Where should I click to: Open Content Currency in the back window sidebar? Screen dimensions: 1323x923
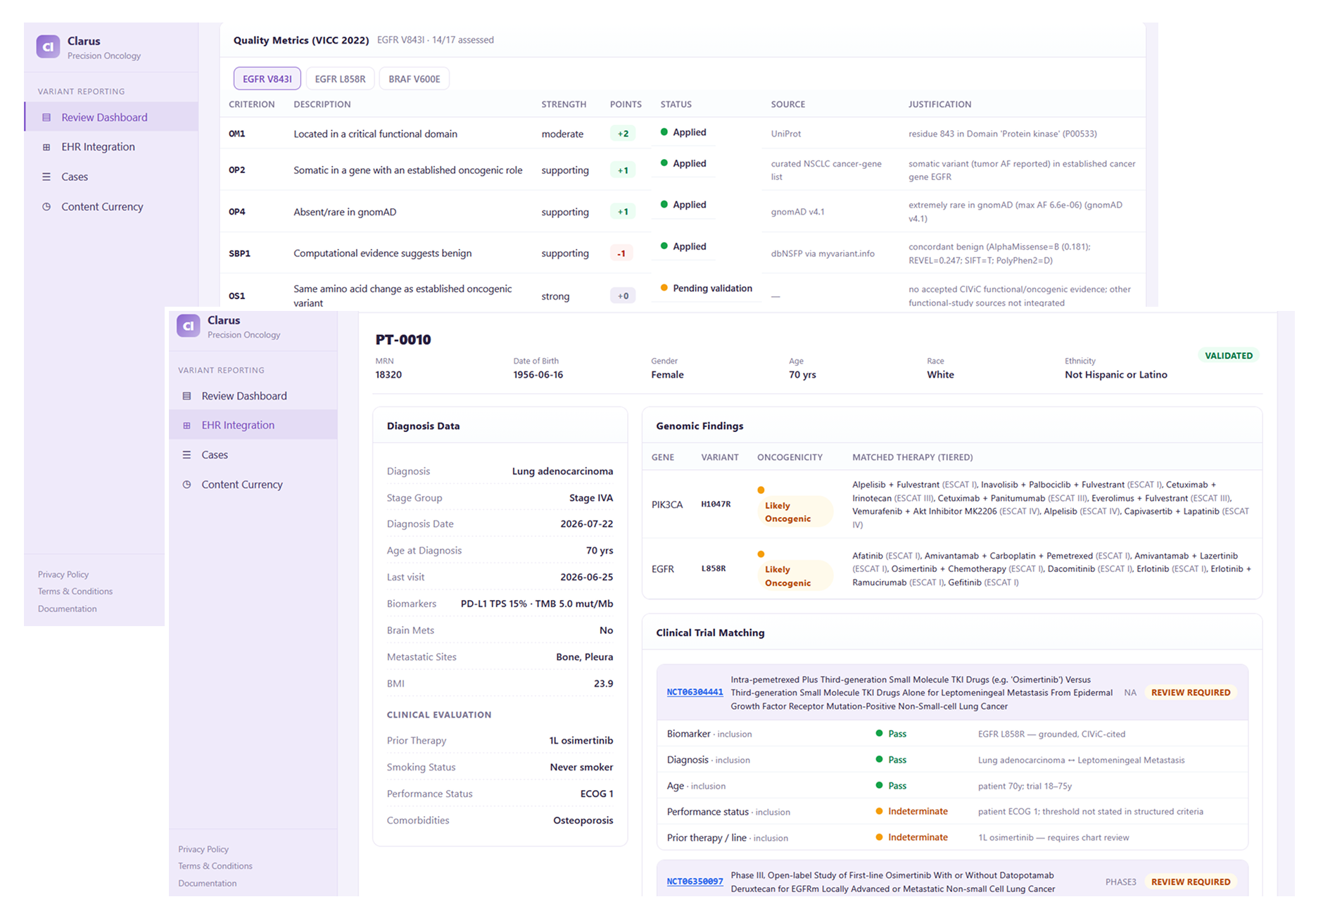[x=111, y=206]
